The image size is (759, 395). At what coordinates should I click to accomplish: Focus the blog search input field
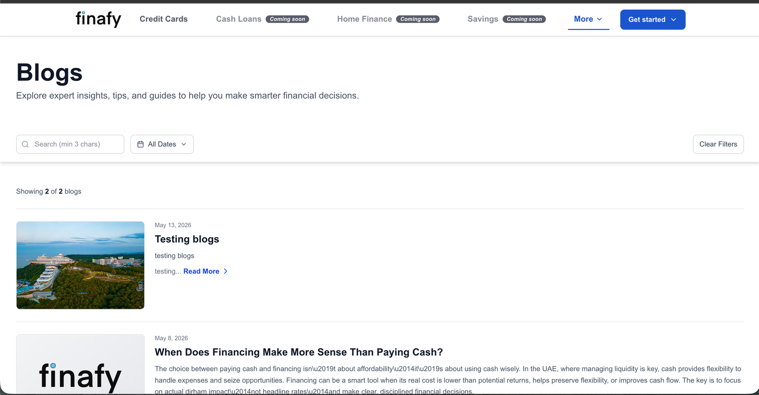coord(70,144)
